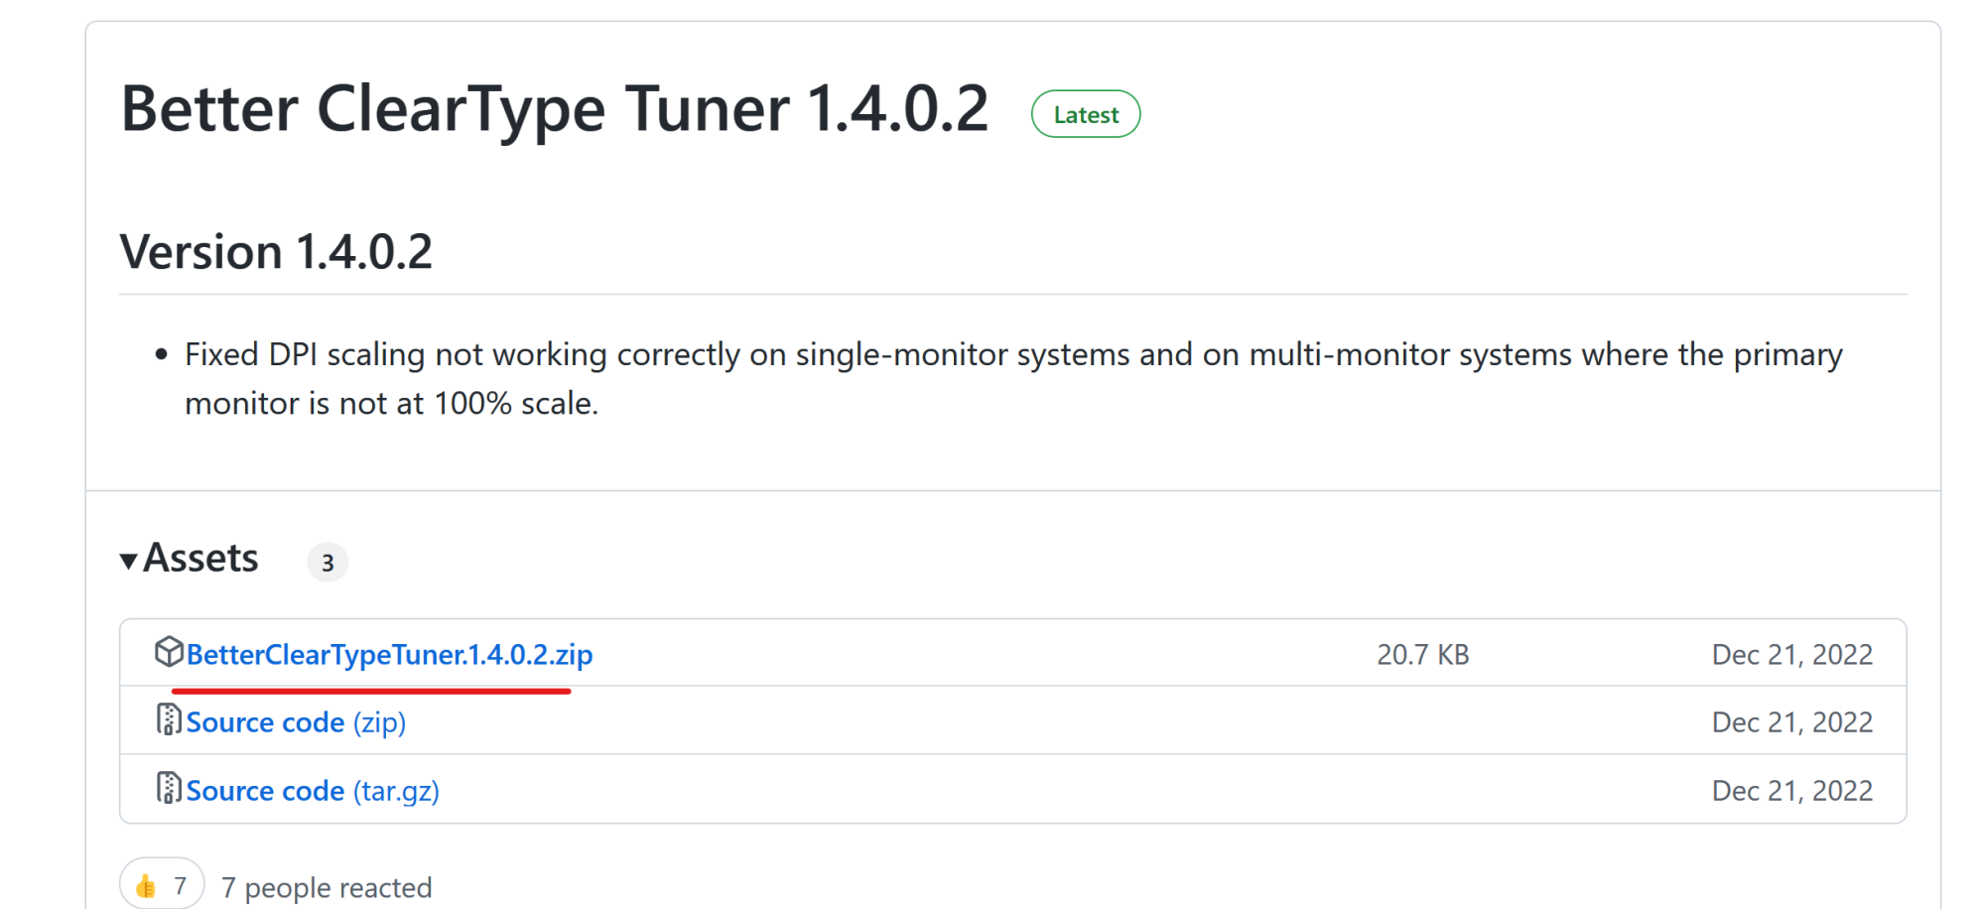Click the '7 people reacted' text
Viewport: 1985px width, 909px height.
tap(327, 887)
